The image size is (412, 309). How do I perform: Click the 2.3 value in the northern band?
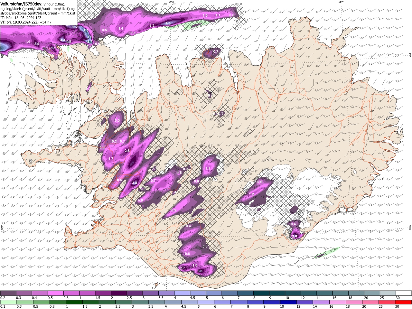point(152,25)
